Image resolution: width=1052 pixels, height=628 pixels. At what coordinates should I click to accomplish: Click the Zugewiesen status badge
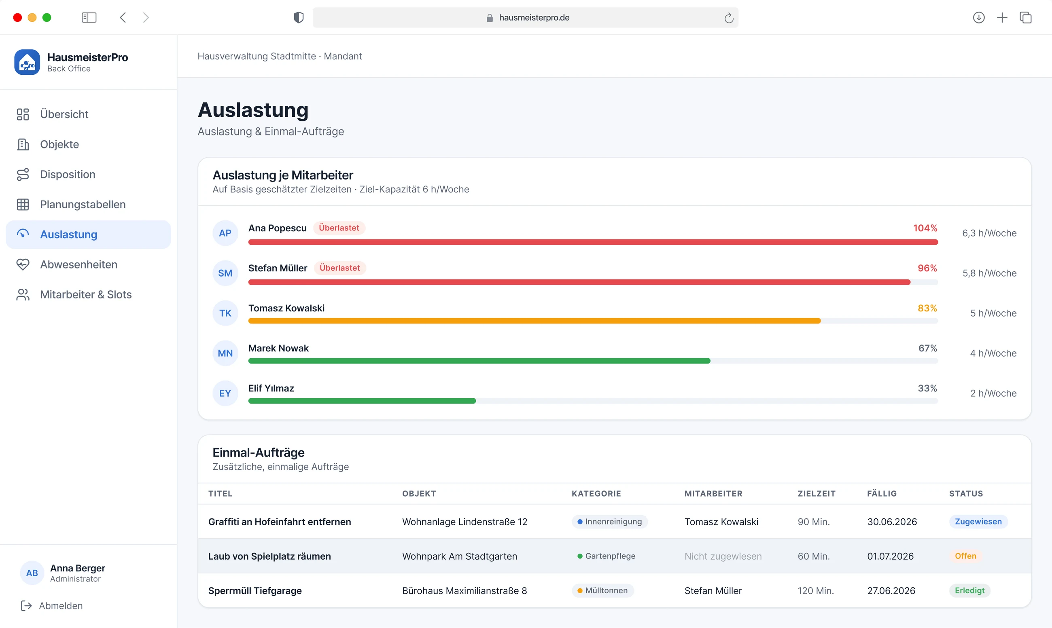978,521
